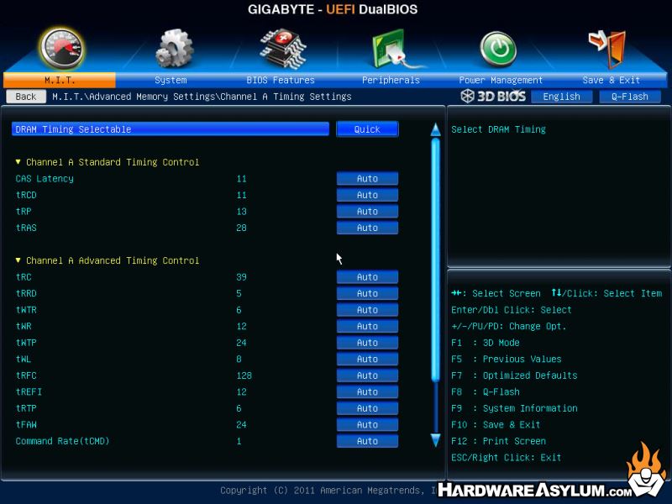Select the tRAS label
The image size is (672, 504).
(26, 228)
